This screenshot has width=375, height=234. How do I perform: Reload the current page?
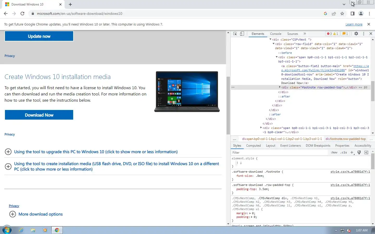tap(22, 14)
